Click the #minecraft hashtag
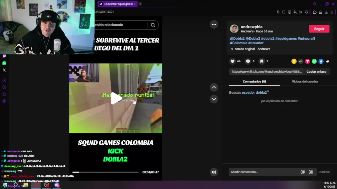The height and width of the screenshot is (189, 337). point(306,38)
